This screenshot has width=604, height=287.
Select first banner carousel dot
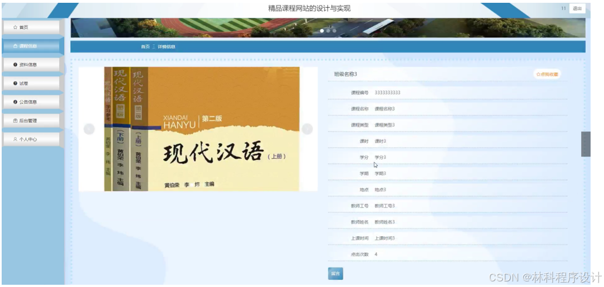click(x=322, y=31)
